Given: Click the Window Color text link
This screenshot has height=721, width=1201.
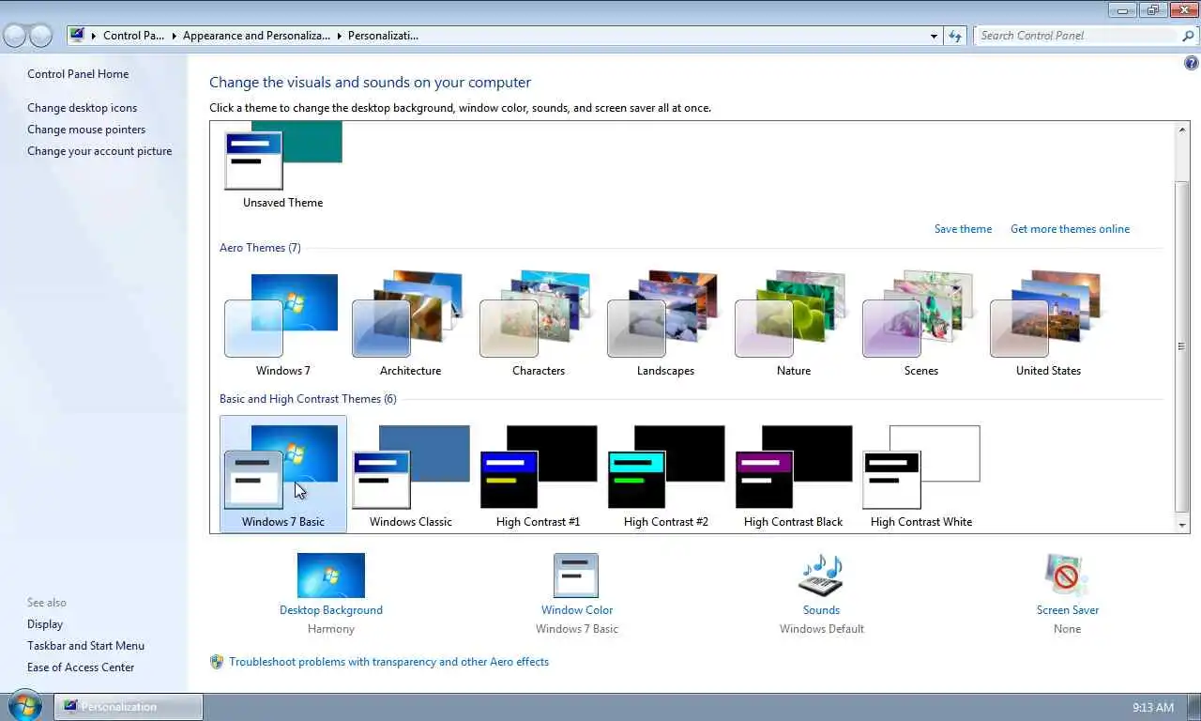Looking at the screenshot, I should (x=576, y=610).
